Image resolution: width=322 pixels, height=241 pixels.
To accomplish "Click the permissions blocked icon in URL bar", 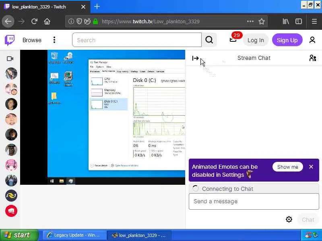I will tap(87, 21).
